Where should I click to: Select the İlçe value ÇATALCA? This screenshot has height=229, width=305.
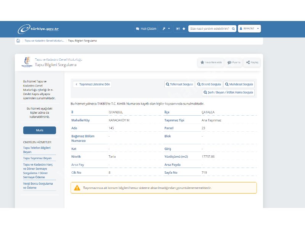coord(208,112)
